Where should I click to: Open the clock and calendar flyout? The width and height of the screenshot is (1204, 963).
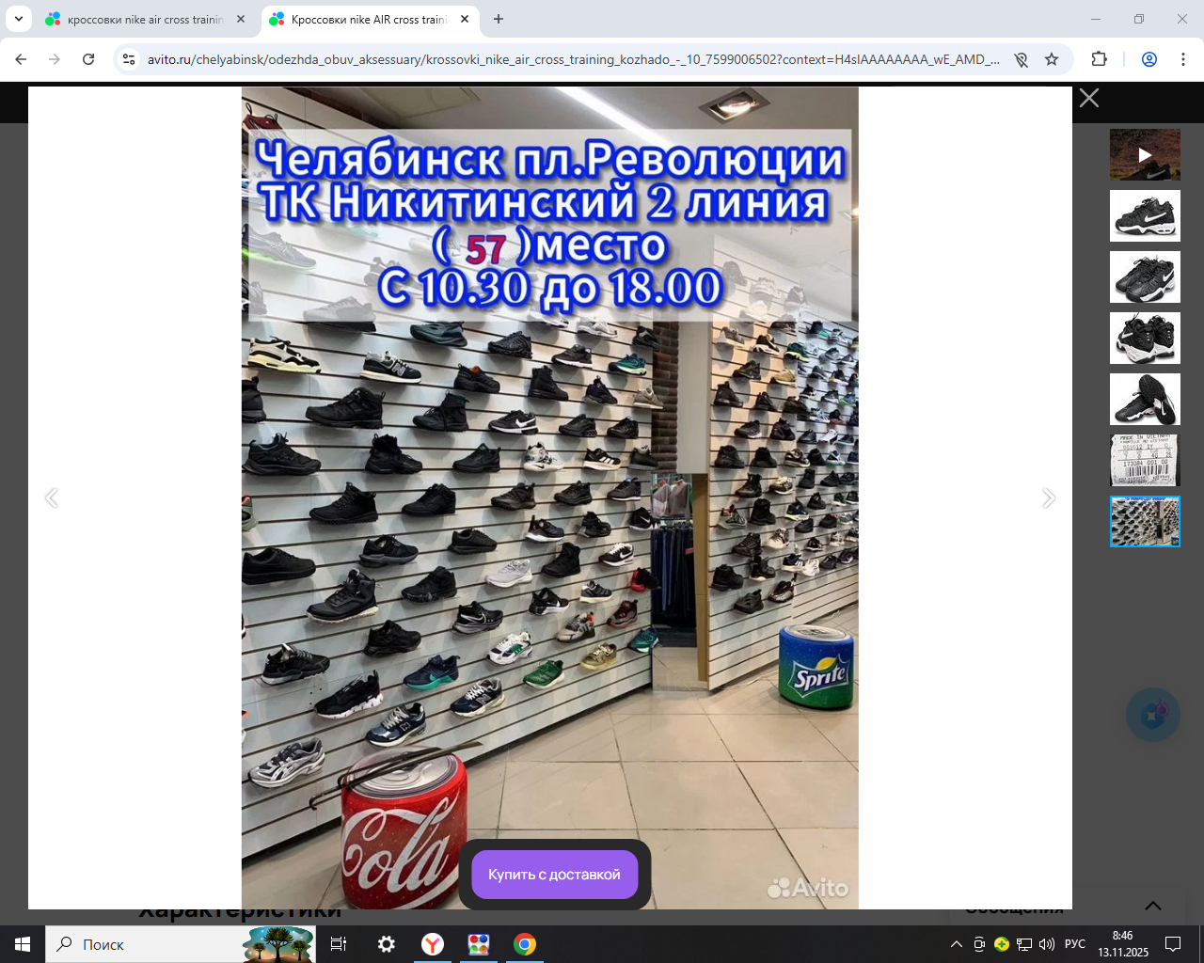tap(1123, 944)
